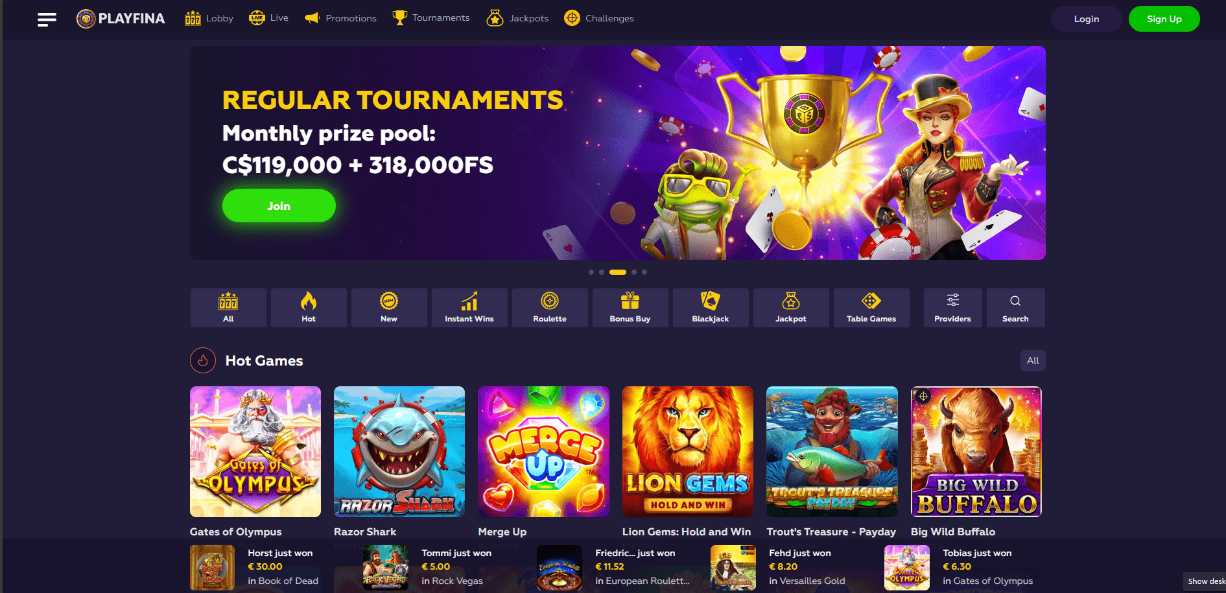Open the Challenges nav item
This screenshot has height=593, width=1226.
point(599,18)
